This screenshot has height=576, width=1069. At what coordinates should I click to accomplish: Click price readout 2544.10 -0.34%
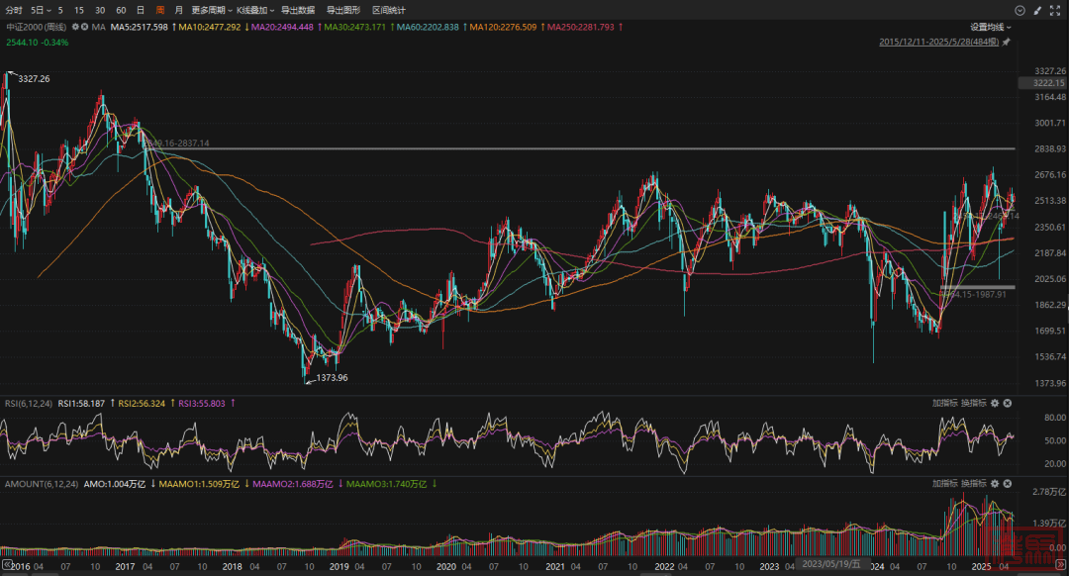tap(38, 43)
